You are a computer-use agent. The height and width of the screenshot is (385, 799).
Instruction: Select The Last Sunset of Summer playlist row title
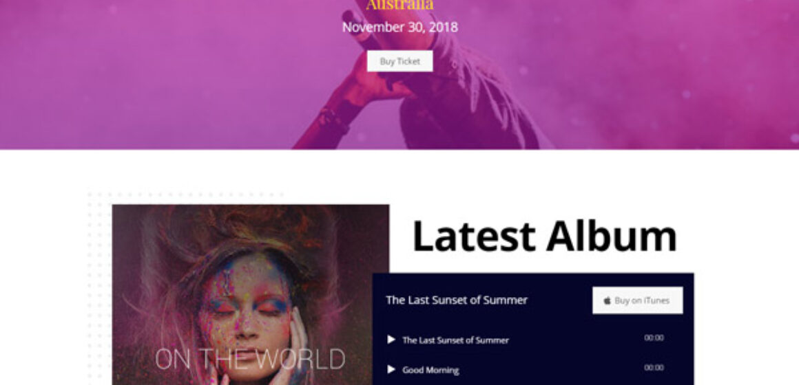tap(455, 340)
